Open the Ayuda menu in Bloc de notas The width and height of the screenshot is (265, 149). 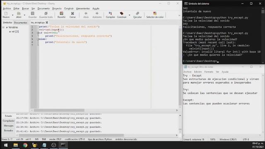click(225, 72)
